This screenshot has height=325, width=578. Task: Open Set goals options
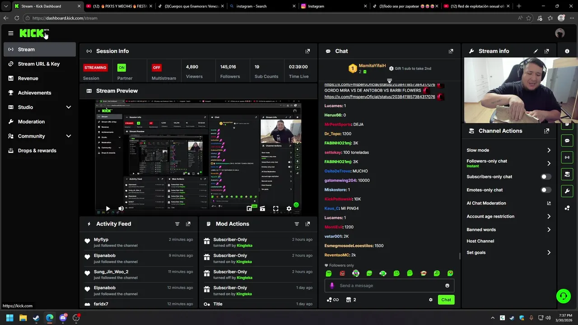[x=509, y=253]
